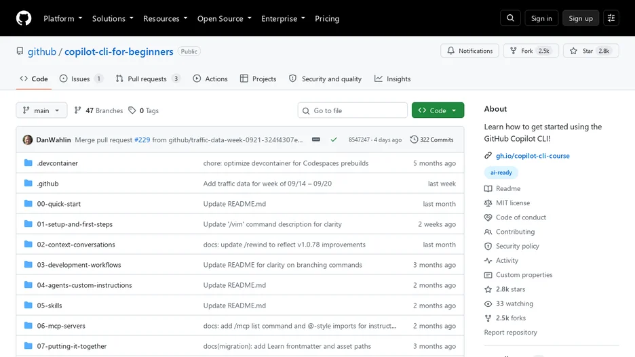635x357 pixels.
Task: Click the tag icon next to 0 Tags
Action: tap(132, 110)
